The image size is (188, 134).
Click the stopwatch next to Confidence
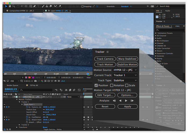click(26, 117)
